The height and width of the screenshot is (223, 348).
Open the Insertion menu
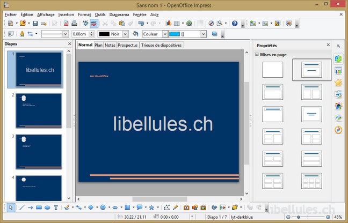pos(66,14)
